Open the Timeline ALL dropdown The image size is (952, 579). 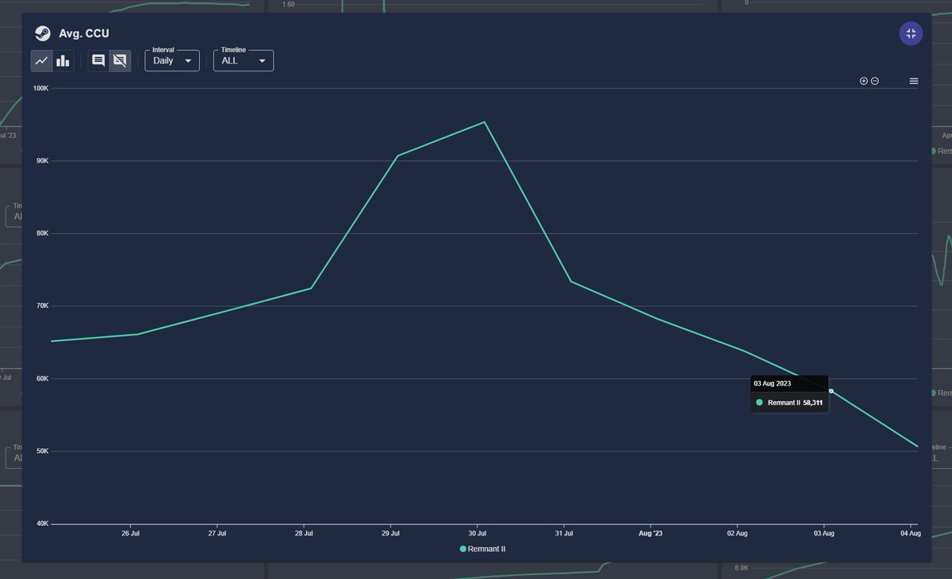(x=244, y=60)
